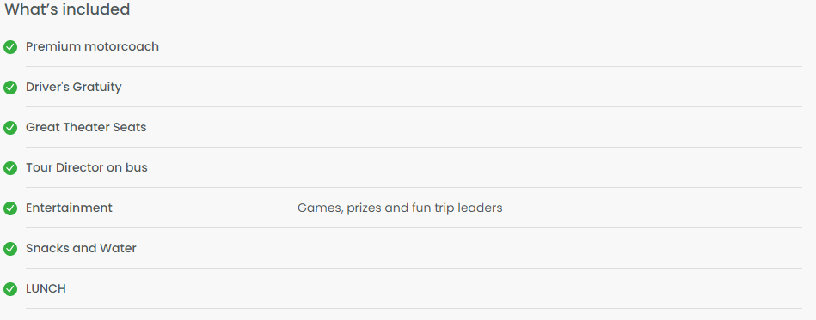Click the divider line under the LUNCH row
This screenshot has height=320, width=816.
[414, 309]
